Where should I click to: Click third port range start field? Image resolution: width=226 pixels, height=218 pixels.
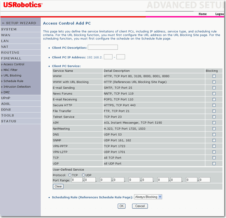pyautogui.click(x=134, y=180)
